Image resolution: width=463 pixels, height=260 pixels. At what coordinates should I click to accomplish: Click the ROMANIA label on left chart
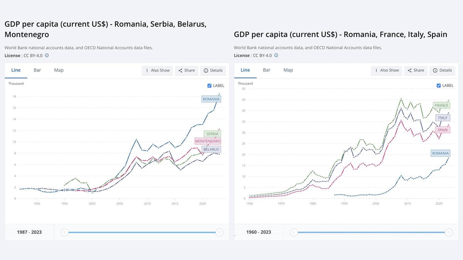211,99
